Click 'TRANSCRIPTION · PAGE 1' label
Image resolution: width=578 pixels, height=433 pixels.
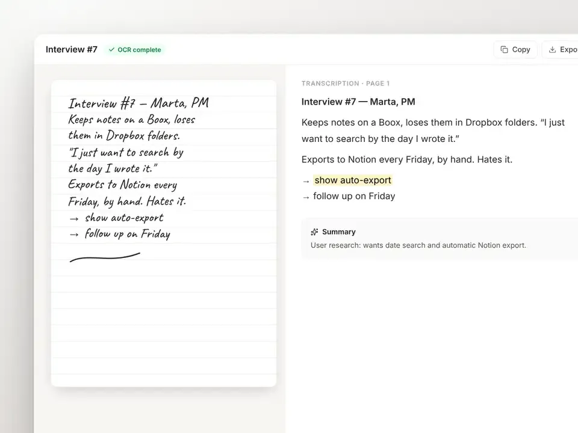click(x=346, y=84)
